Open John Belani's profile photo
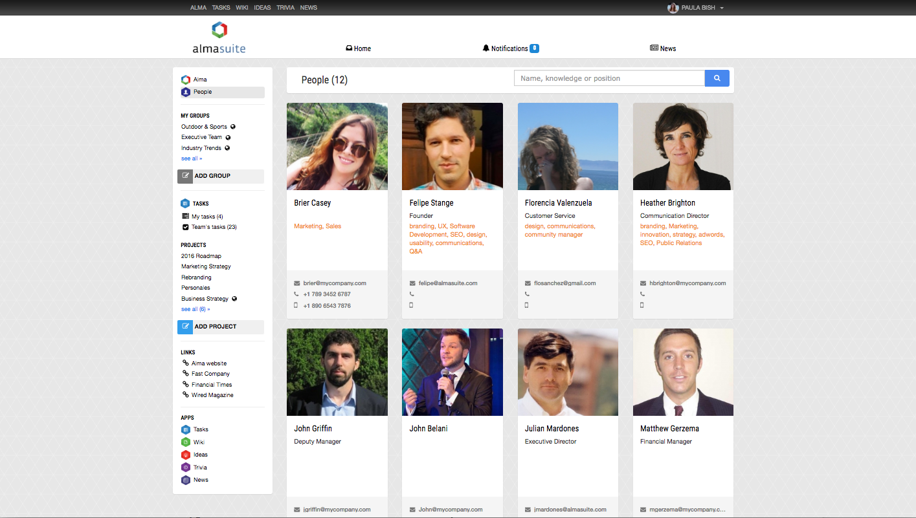 pos(452,372)
